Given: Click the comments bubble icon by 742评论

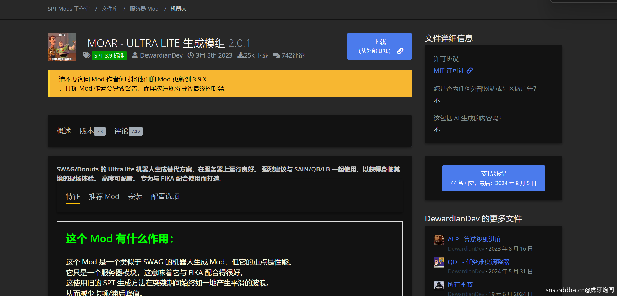Looking at the screenshot, I should pos(276,55).
